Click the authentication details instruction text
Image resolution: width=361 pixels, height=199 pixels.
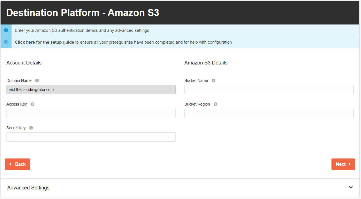82,30
